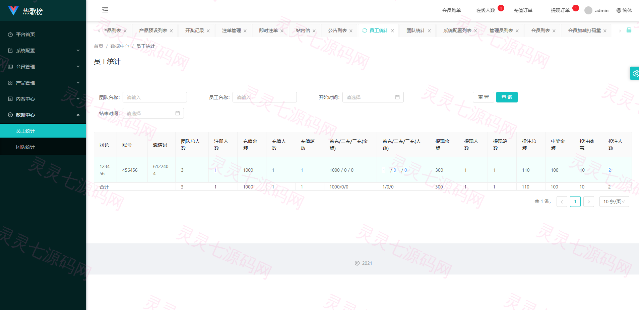Click the lock icon beside the tabs
The width and height of the screenshot is (639, 310).
629,30
